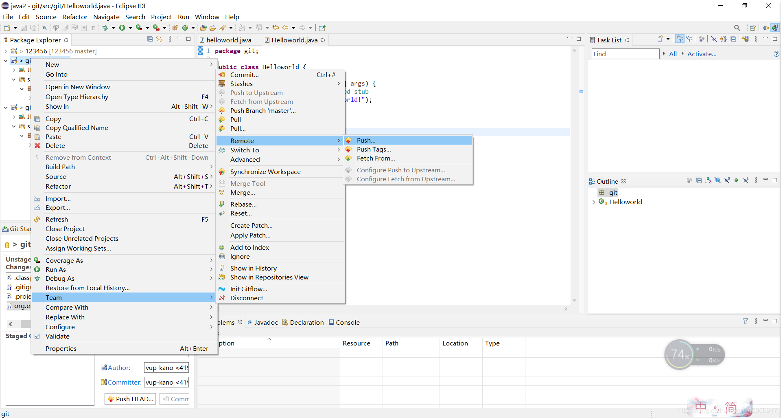The width and height of the screenshot is (781, 418).
Task: Click the Search magnifier icon in toolbar
Action: [x=737, y=28]
